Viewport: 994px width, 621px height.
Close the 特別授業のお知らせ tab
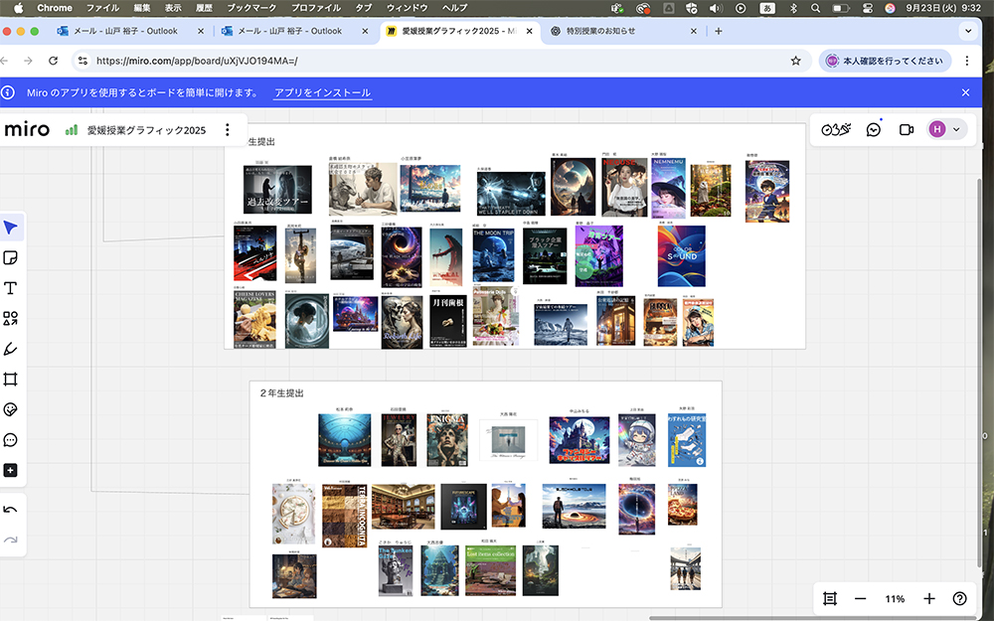694,31
